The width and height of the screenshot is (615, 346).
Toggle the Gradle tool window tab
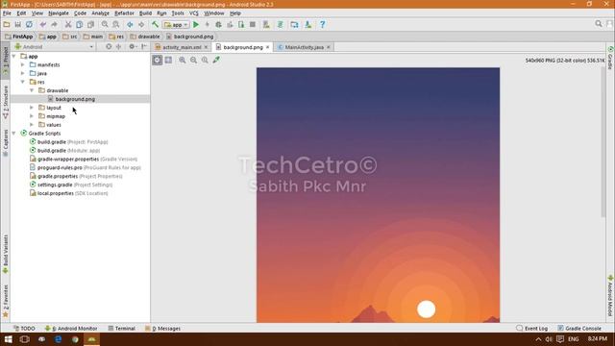coord(610,58)
